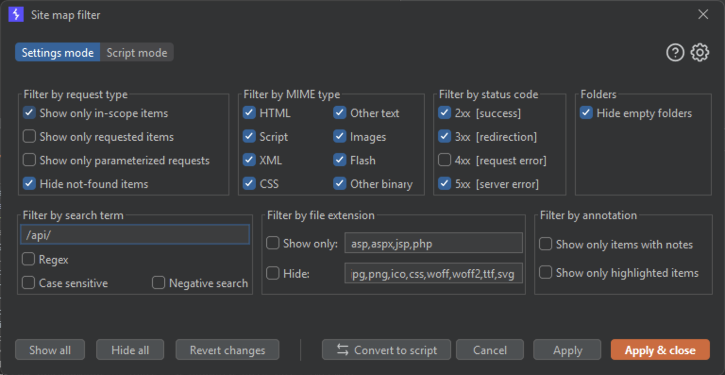
Task: Switch to Script mode tab
Action: point(136,52)
